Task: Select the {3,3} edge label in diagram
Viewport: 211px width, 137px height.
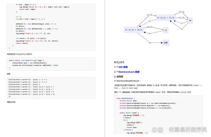Action: click(x=181, y=12)
